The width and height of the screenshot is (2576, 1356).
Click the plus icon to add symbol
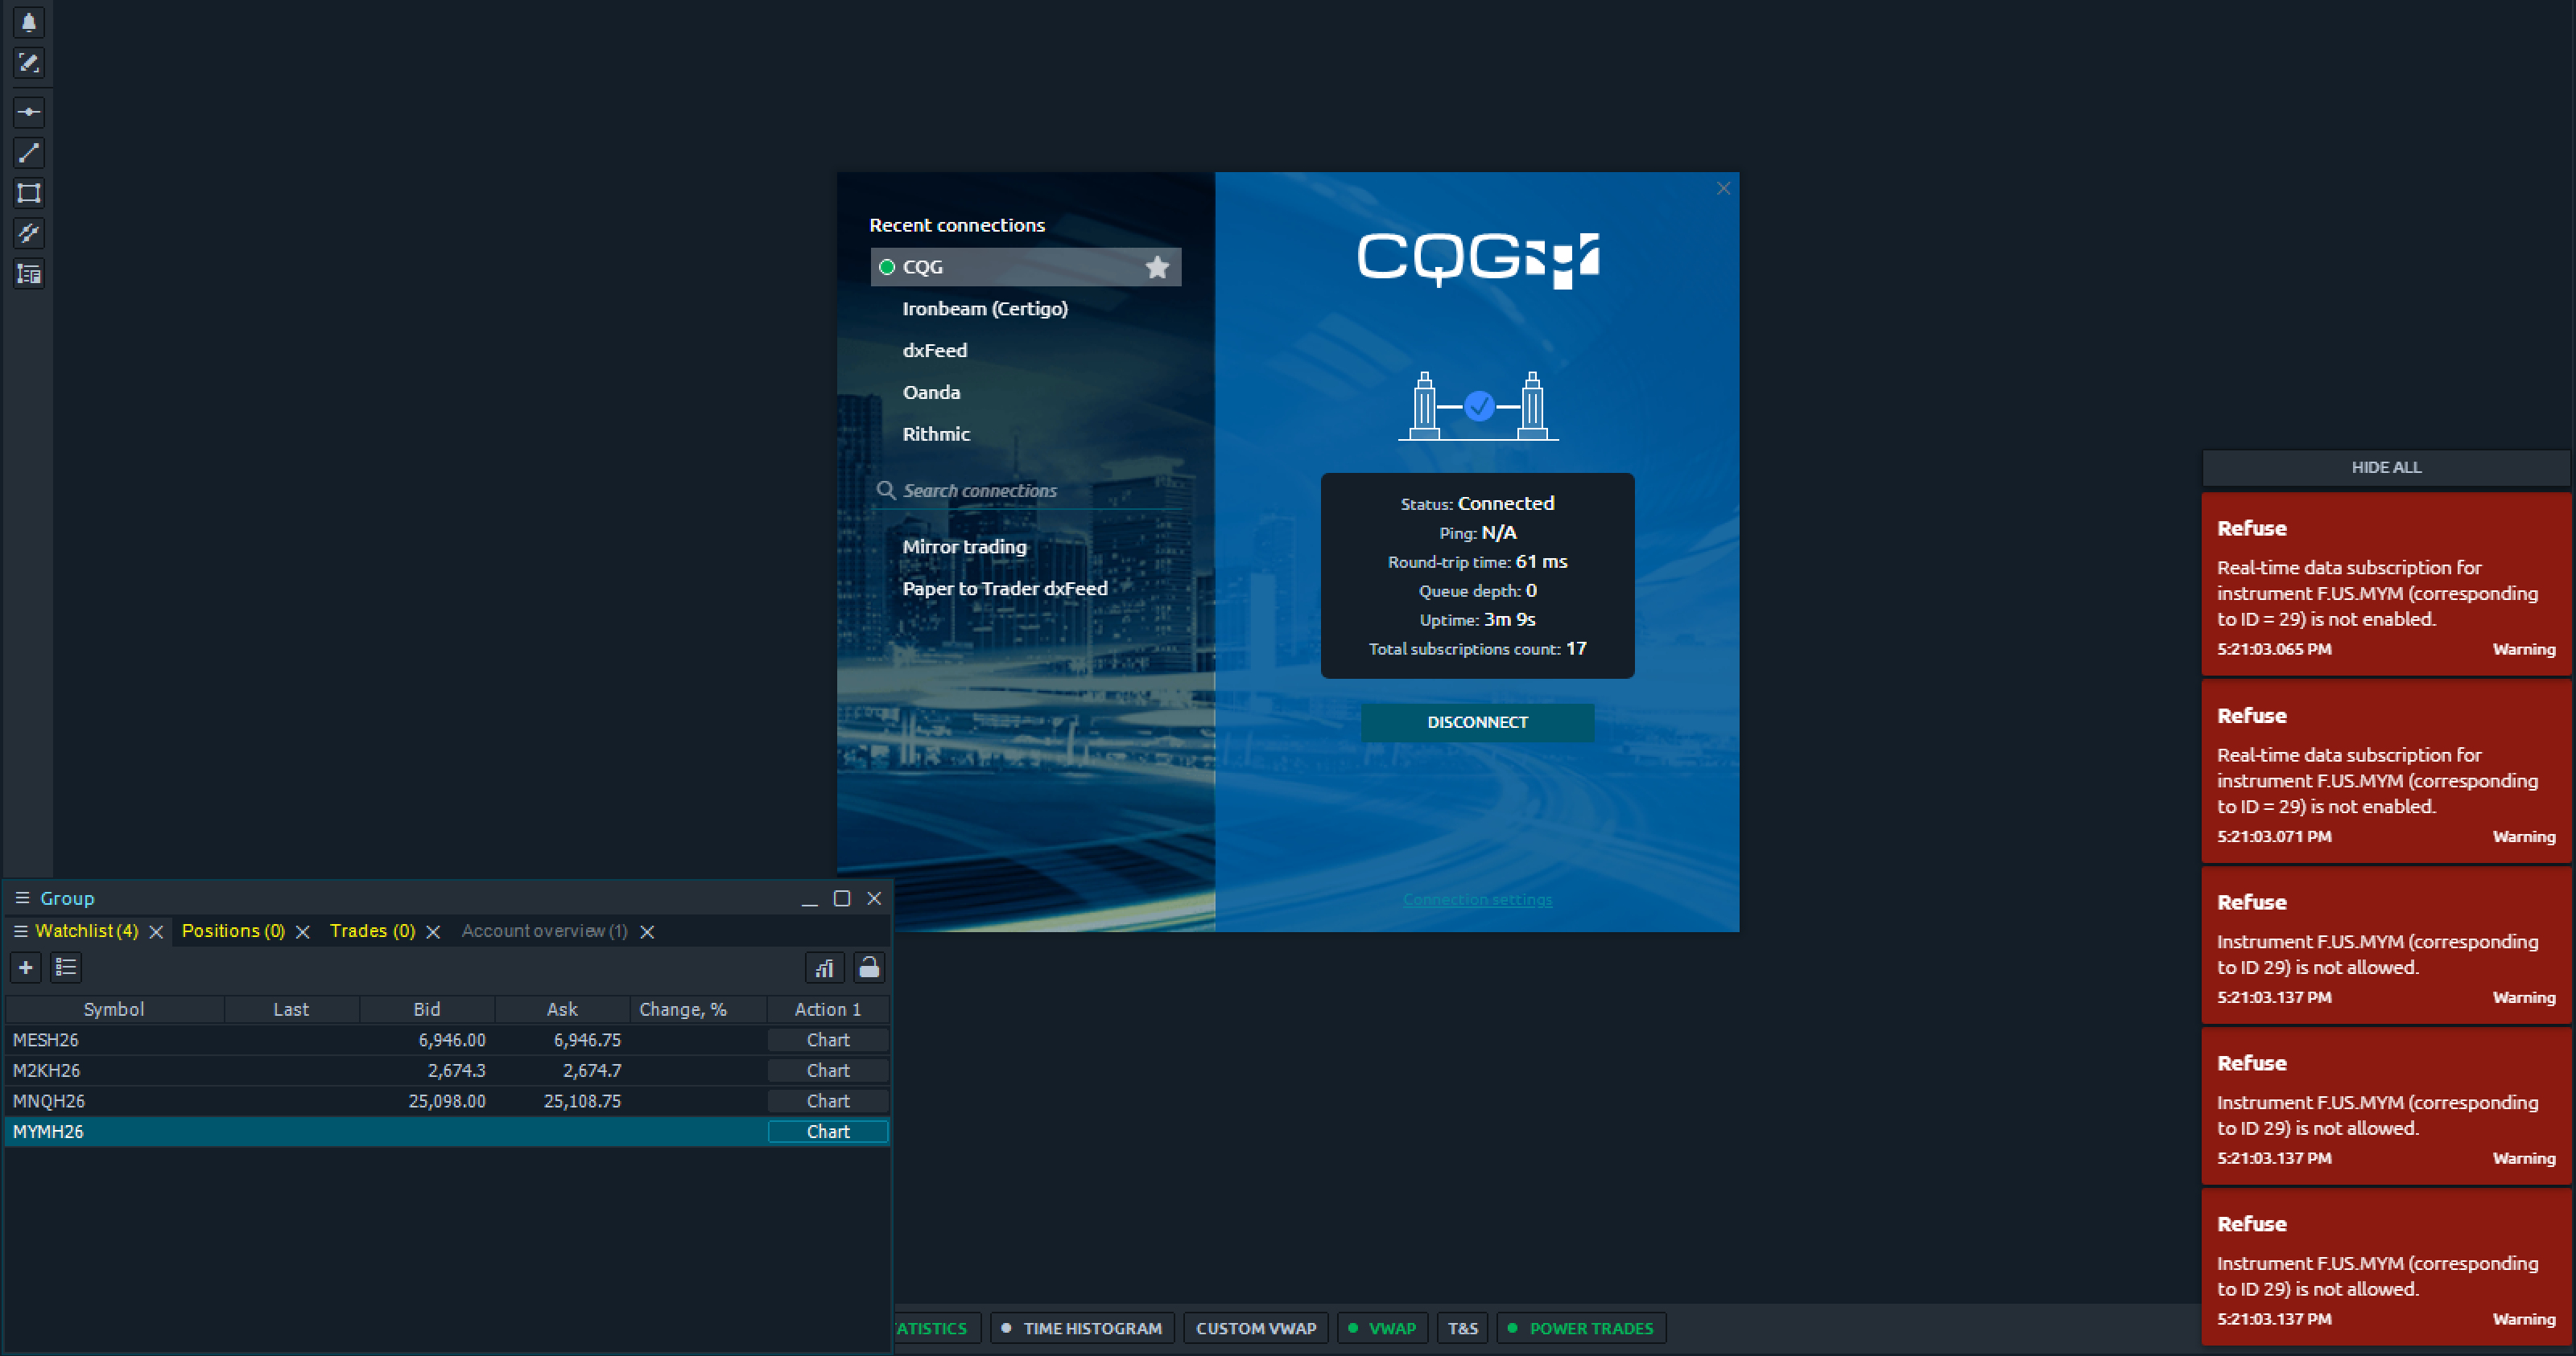coord(26,968)
